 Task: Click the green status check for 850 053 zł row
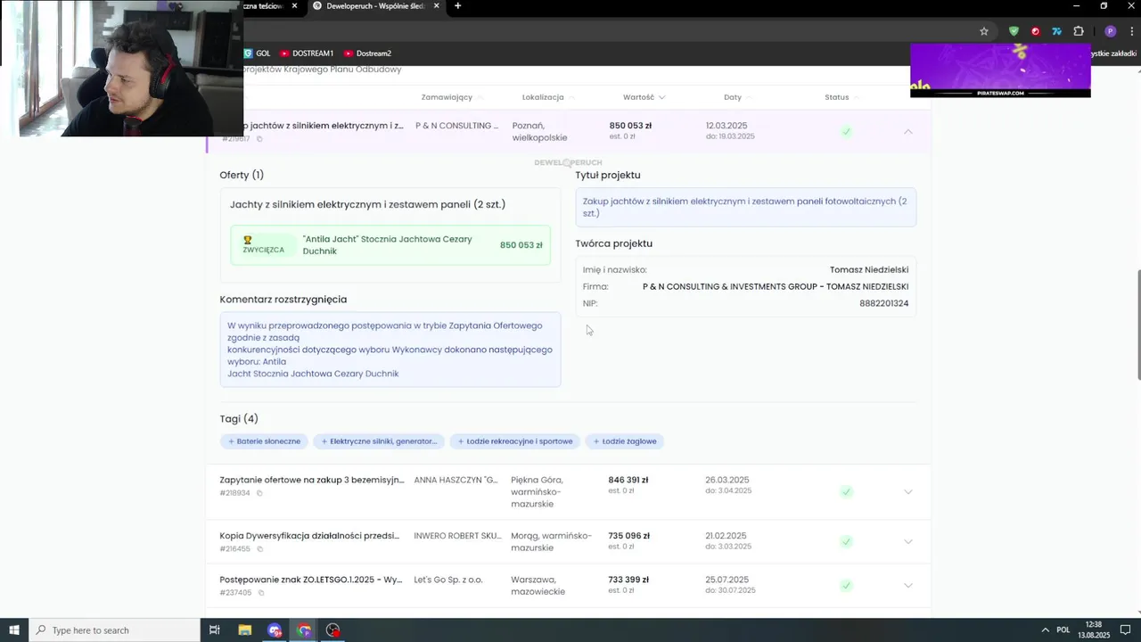click(846, 131)
